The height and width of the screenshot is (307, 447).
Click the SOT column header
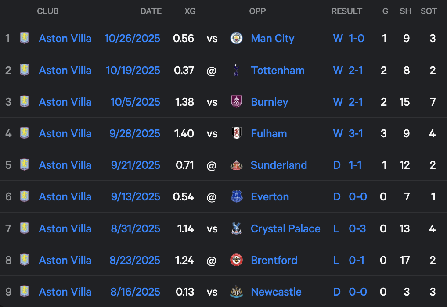coord(429,11)
